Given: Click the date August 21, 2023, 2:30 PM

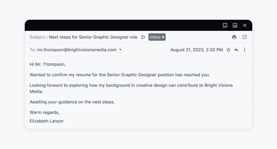Looking at the screenshot, I should click(x=196, y=50).
